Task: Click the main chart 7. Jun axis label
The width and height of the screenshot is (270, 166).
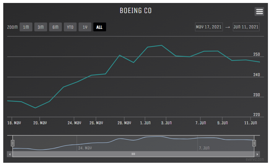Action: 201,123
